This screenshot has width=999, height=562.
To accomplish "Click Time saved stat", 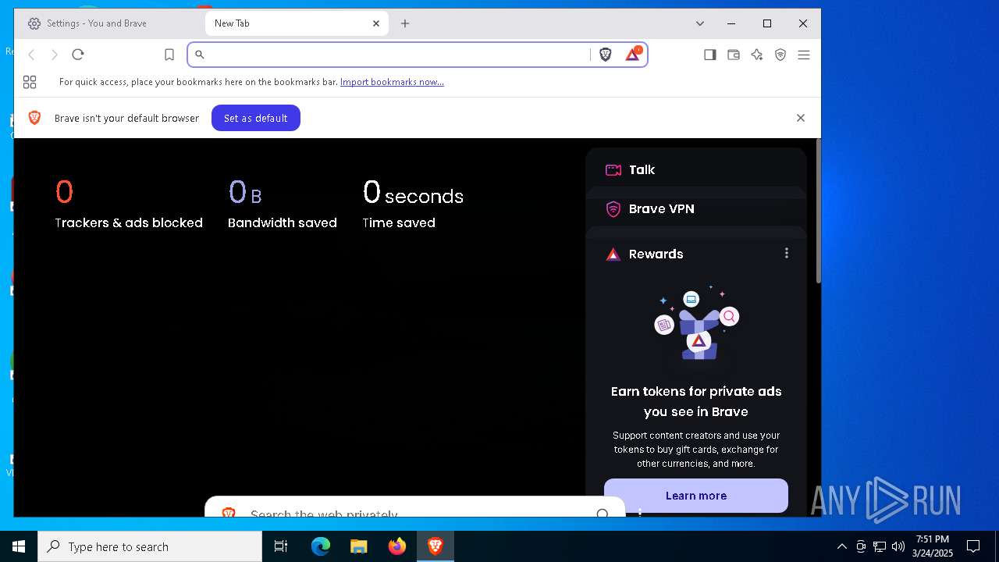I will pos(413,205).
